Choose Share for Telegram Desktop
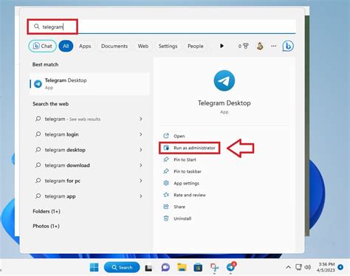 point(174,207)
